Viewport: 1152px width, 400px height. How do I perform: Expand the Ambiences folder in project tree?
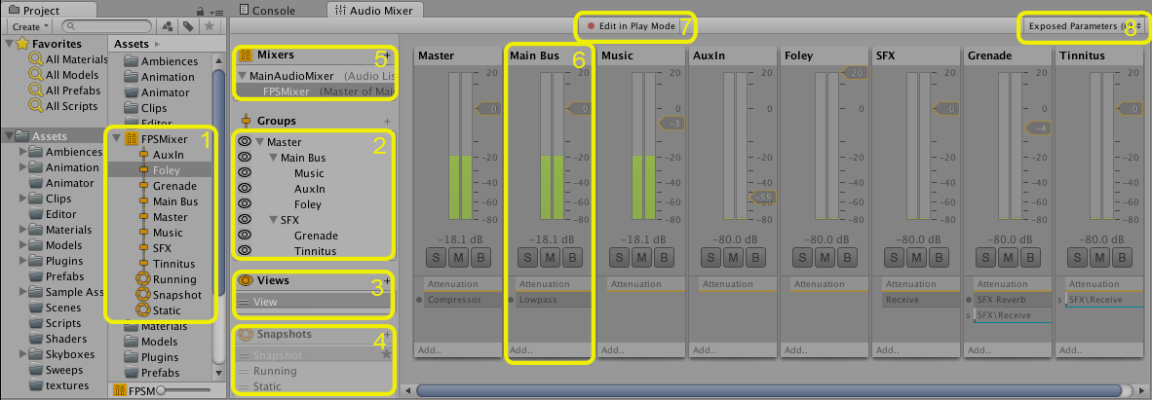pyautogui.click(x=22, y=152)
